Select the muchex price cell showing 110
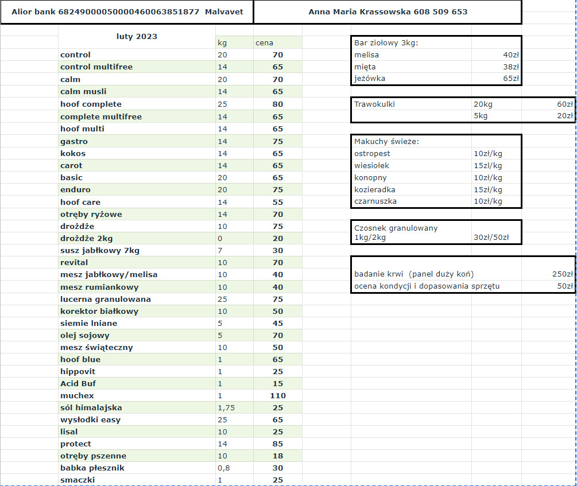The image size is (577, 486). pos(277,396)
